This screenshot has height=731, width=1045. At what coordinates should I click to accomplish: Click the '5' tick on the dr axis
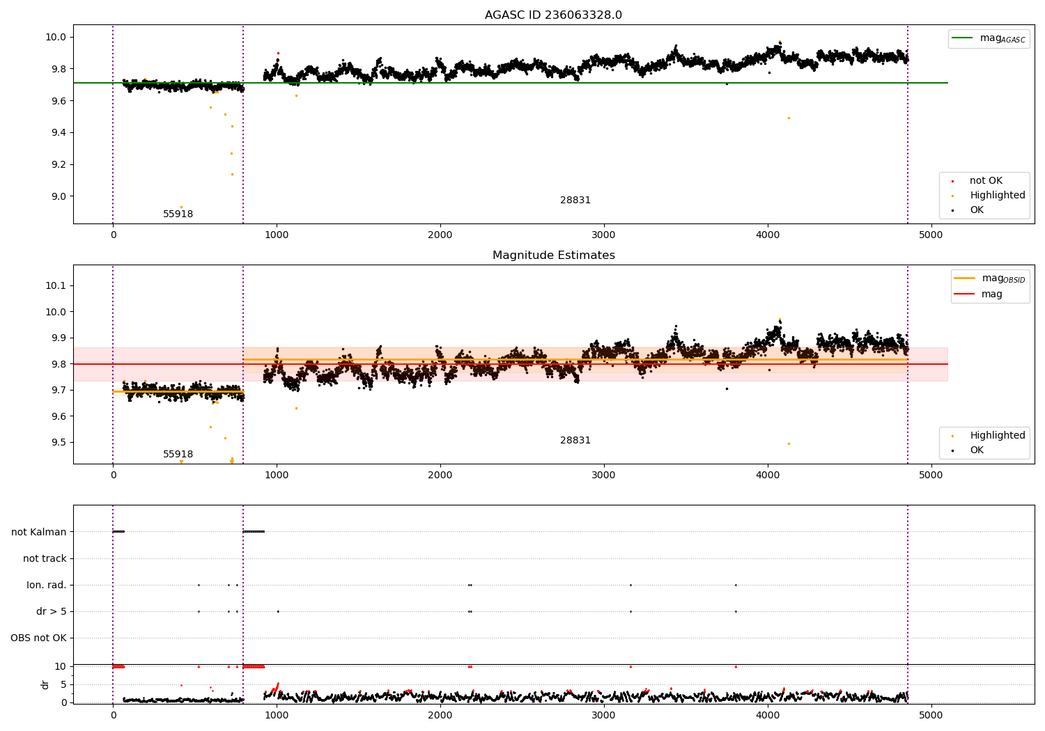click(64, 684)
